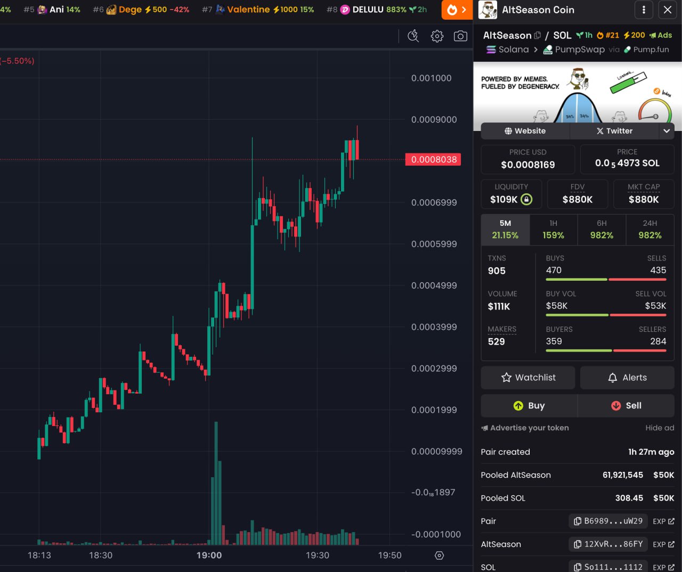Screen dimensions: 682x572
Task: Click Pooled AltSeason value 61,921,545
Action: click(x=623, y=475)
